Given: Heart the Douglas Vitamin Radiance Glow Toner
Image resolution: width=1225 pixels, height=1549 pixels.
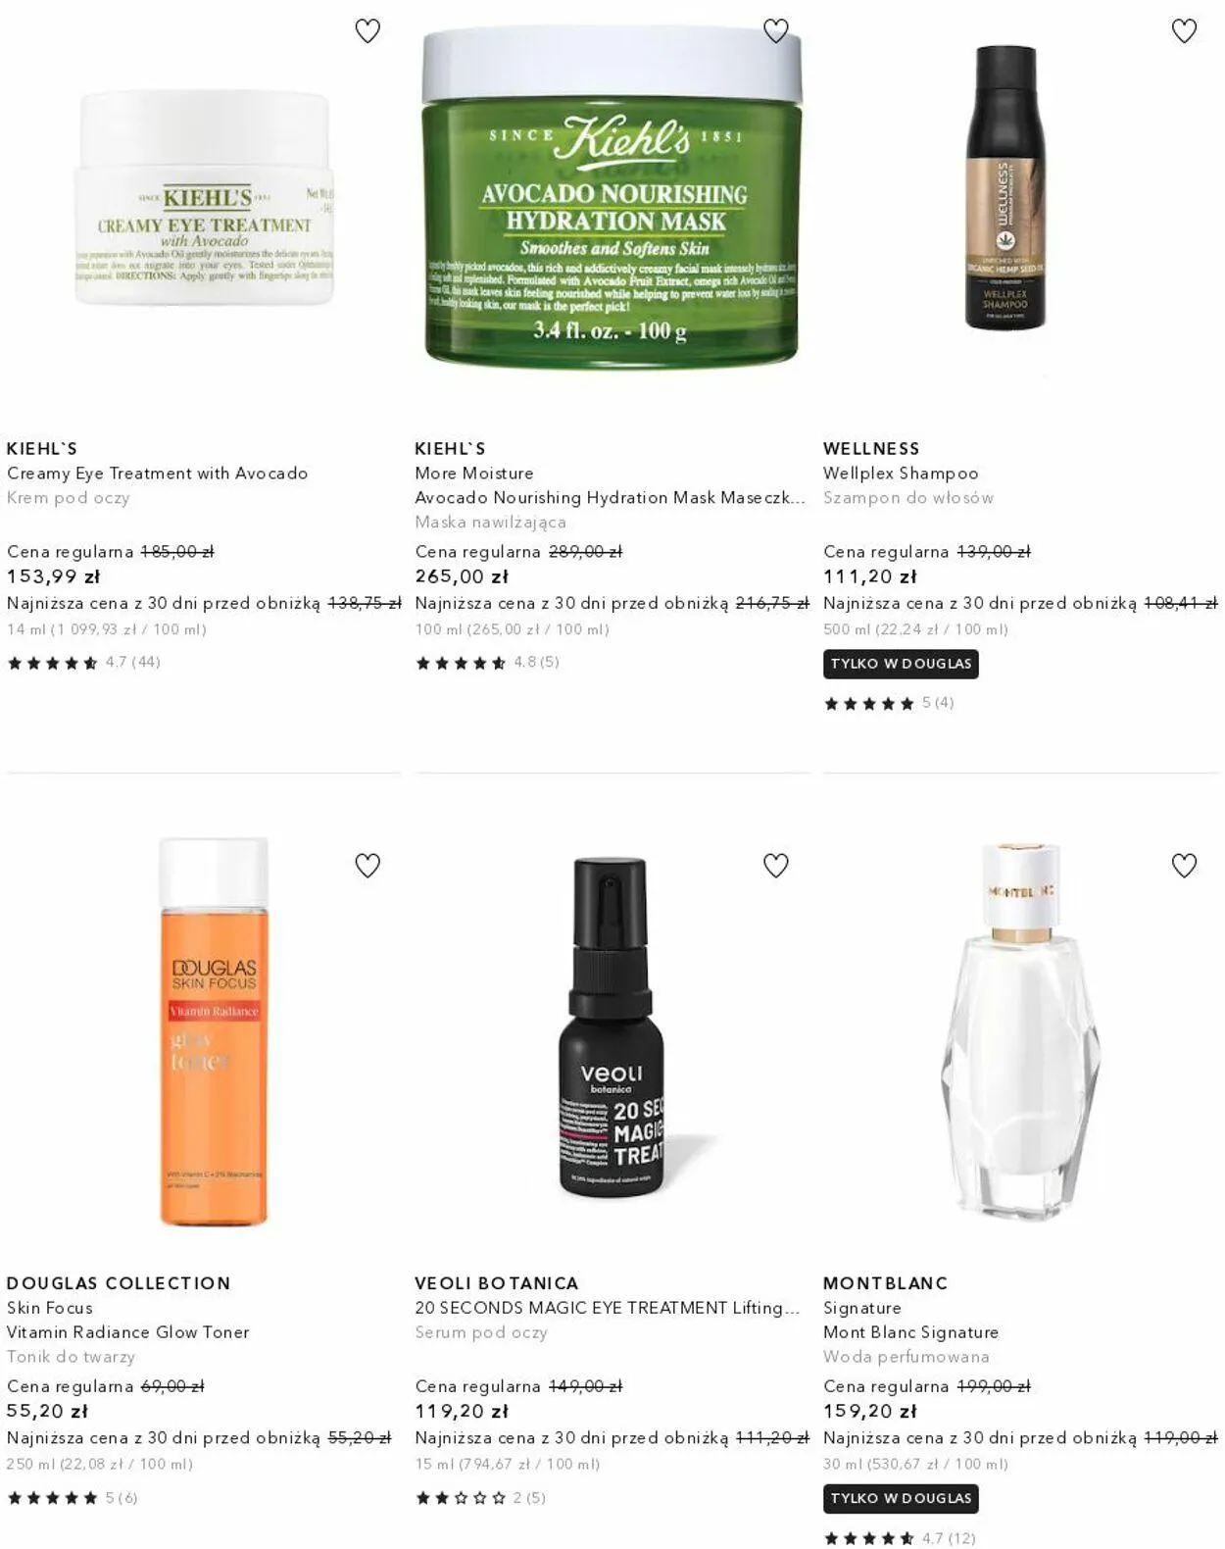Looking at the screenshot, I should [367, 866].
